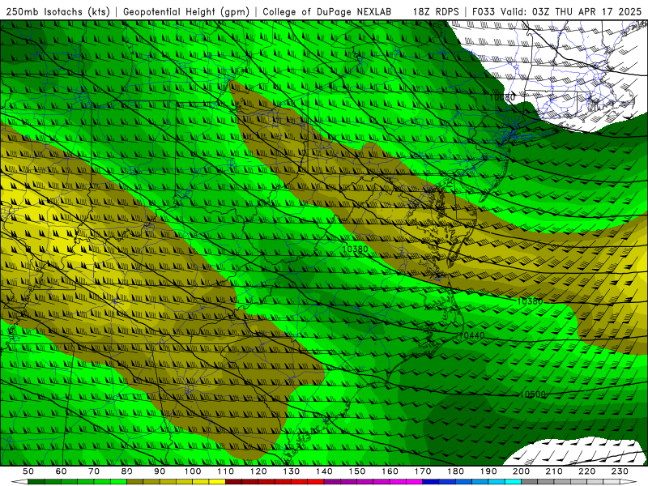This screenshot has width=648, height=486.
Task: Click the 200 value on the color scale
Action: coord(521,471)
